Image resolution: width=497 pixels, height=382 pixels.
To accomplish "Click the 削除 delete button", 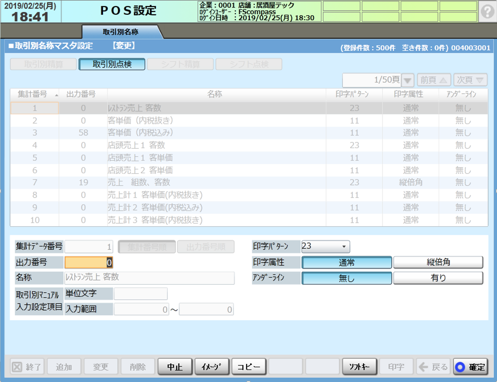I will pyautogui.click(x=138, y=367).
